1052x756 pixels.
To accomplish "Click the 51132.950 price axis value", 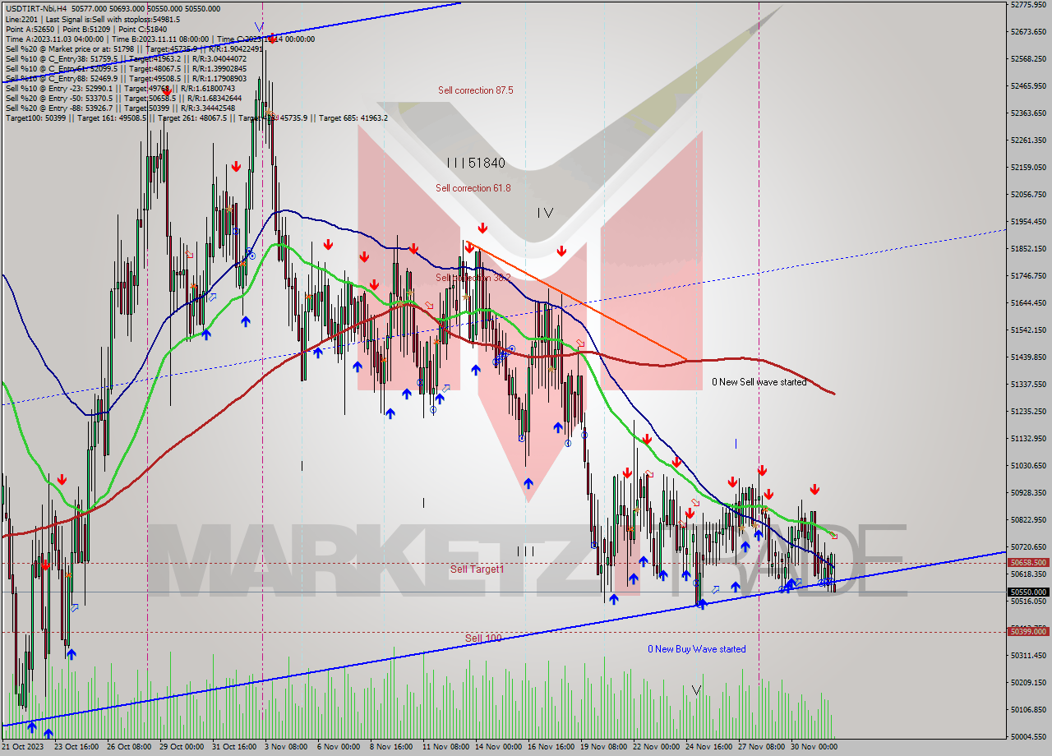I will (1028, 439).
